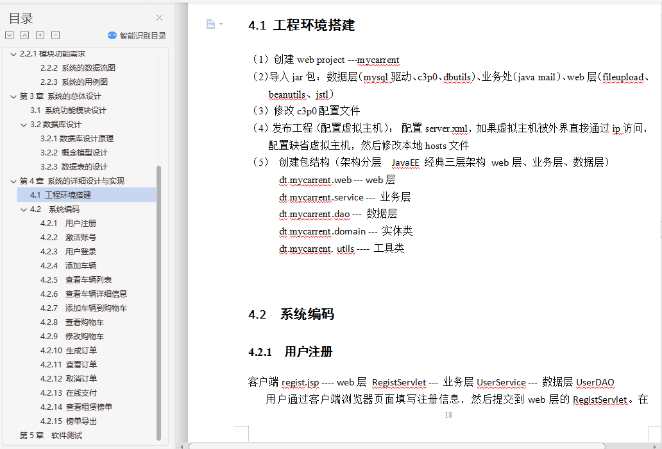This screenshot has height=449, width=662.
Task: Open 4.2.4 添加车辆 section
Action: [x=68, y=266]
